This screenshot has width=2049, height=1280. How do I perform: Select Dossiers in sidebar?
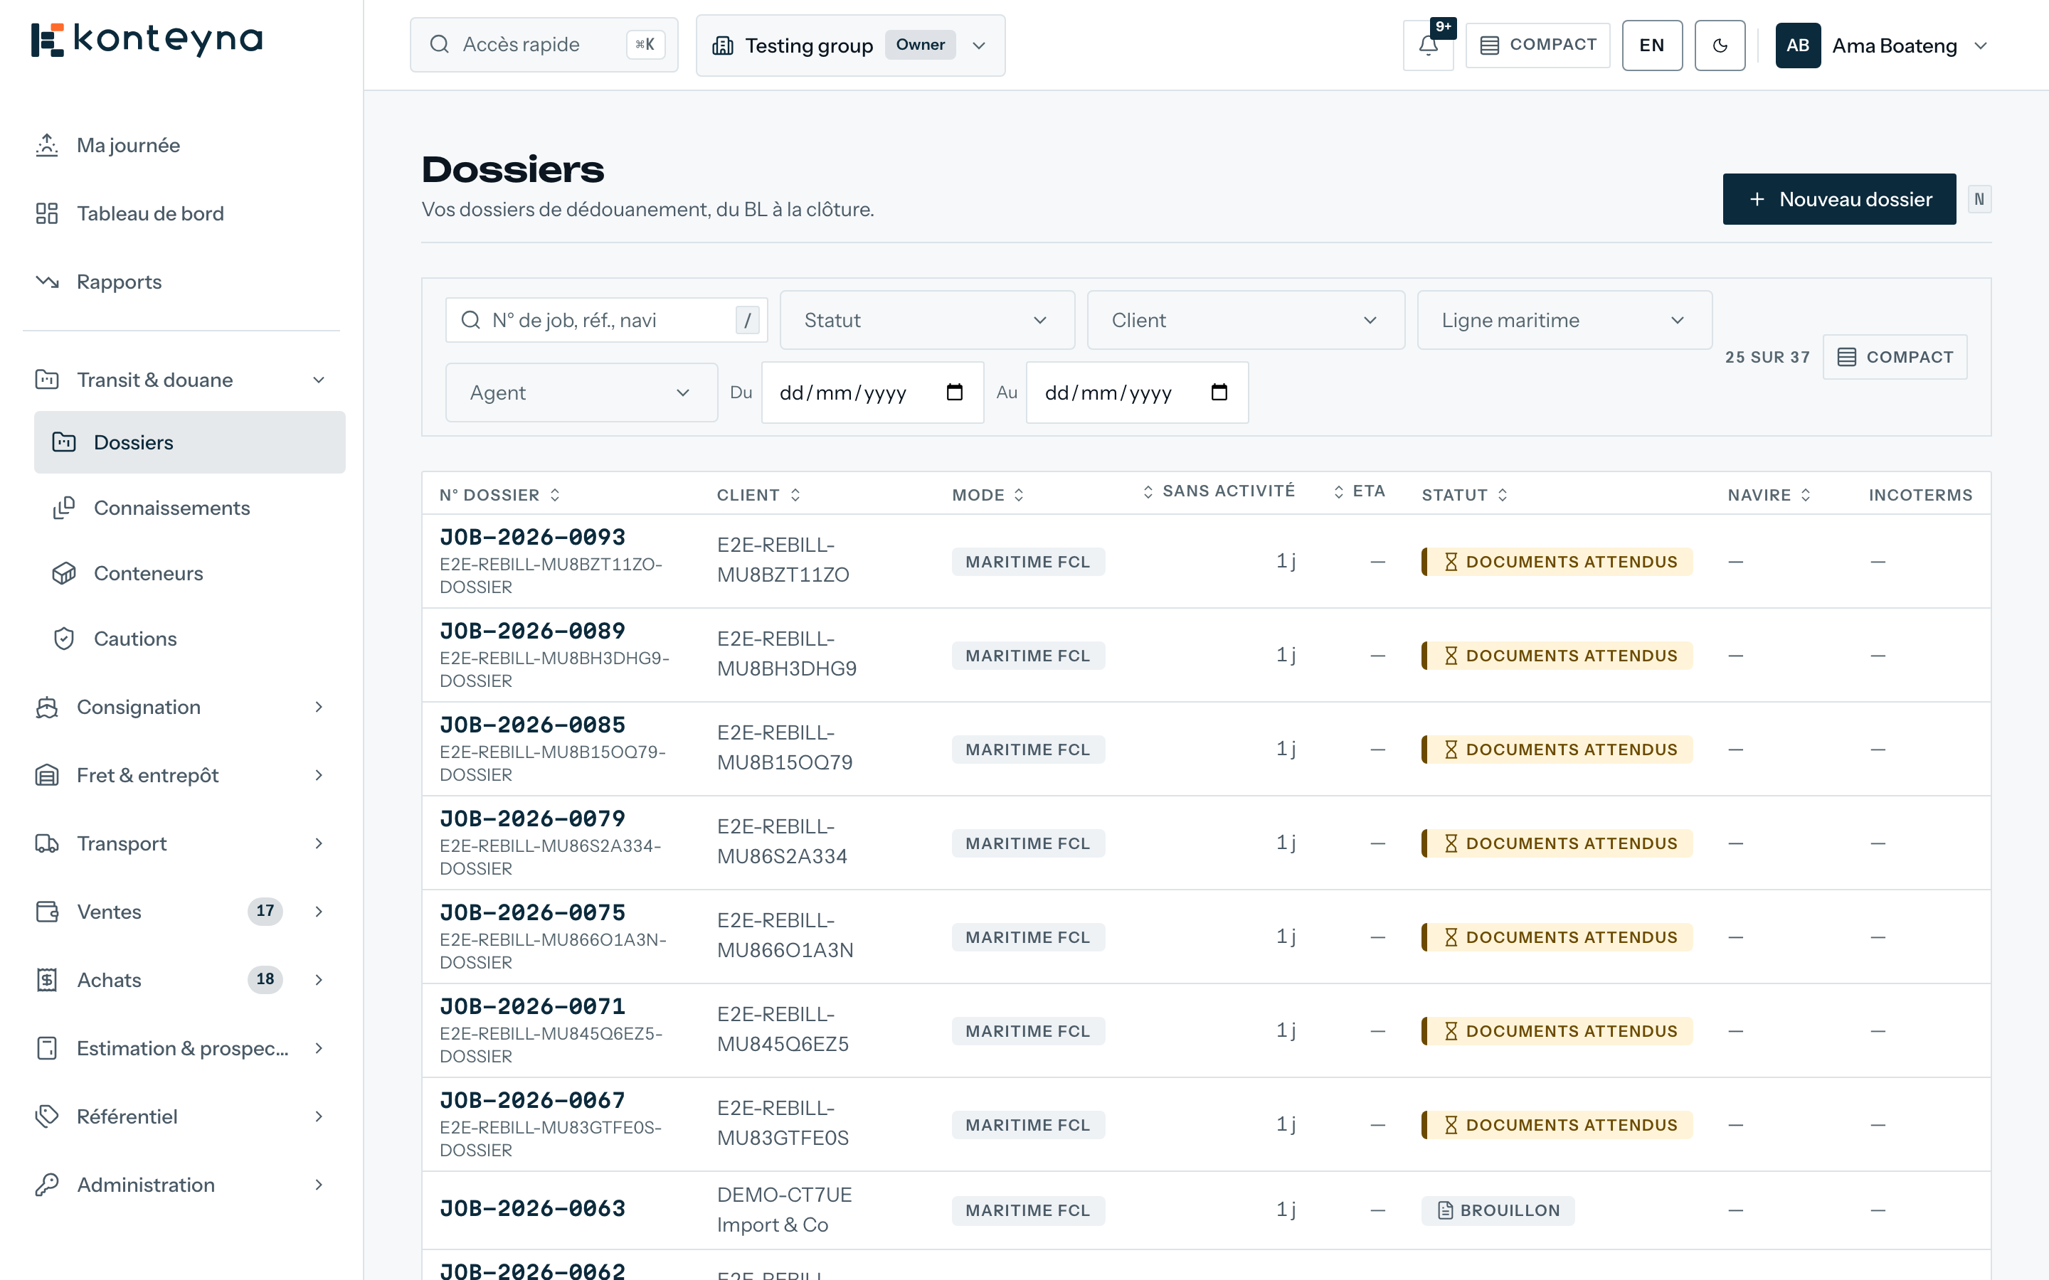point(190,442)
